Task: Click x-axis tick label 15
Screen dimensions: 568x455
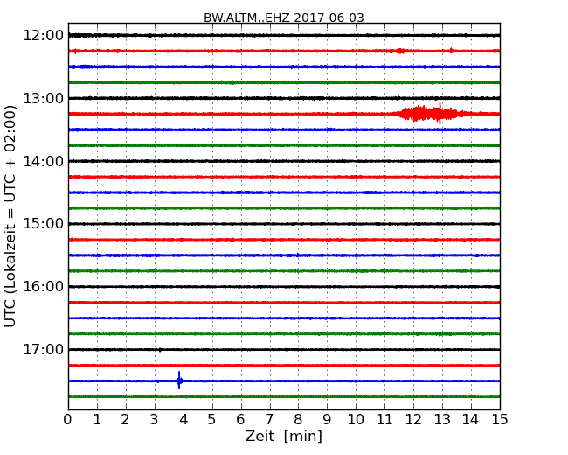Action: pyautogui.click(x=500, y=420)
